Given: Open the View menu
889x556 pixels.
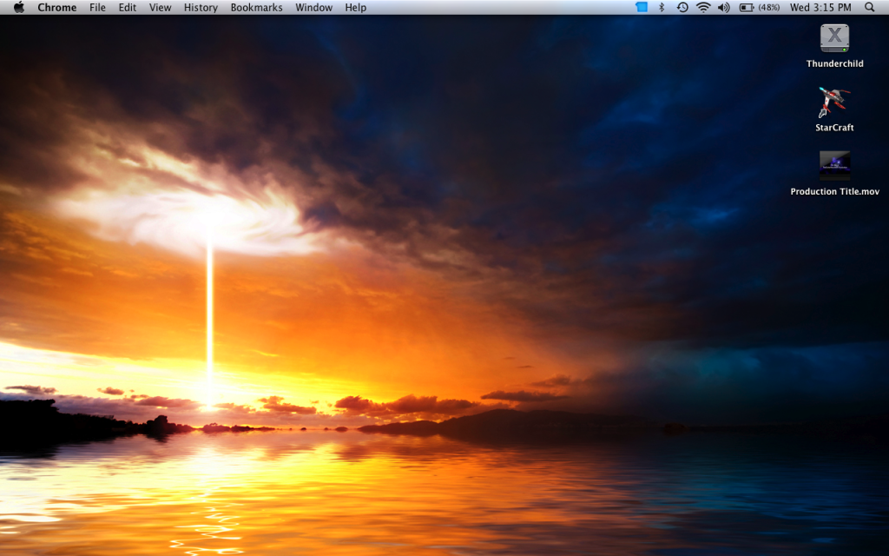Looking at the screenshot, I should coord(160,7).
